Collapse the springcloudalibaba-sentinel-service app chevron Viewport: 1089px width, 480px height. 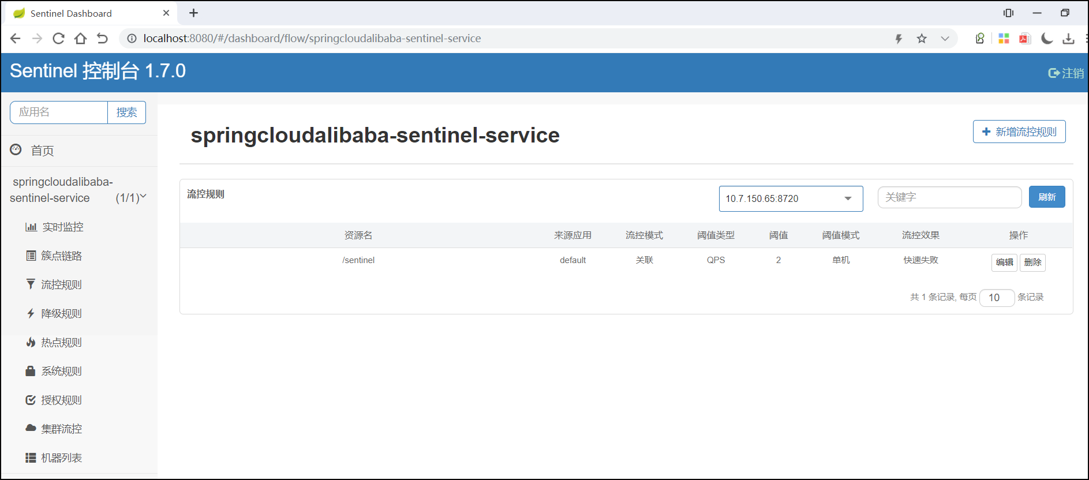click(x=143, y=197)
